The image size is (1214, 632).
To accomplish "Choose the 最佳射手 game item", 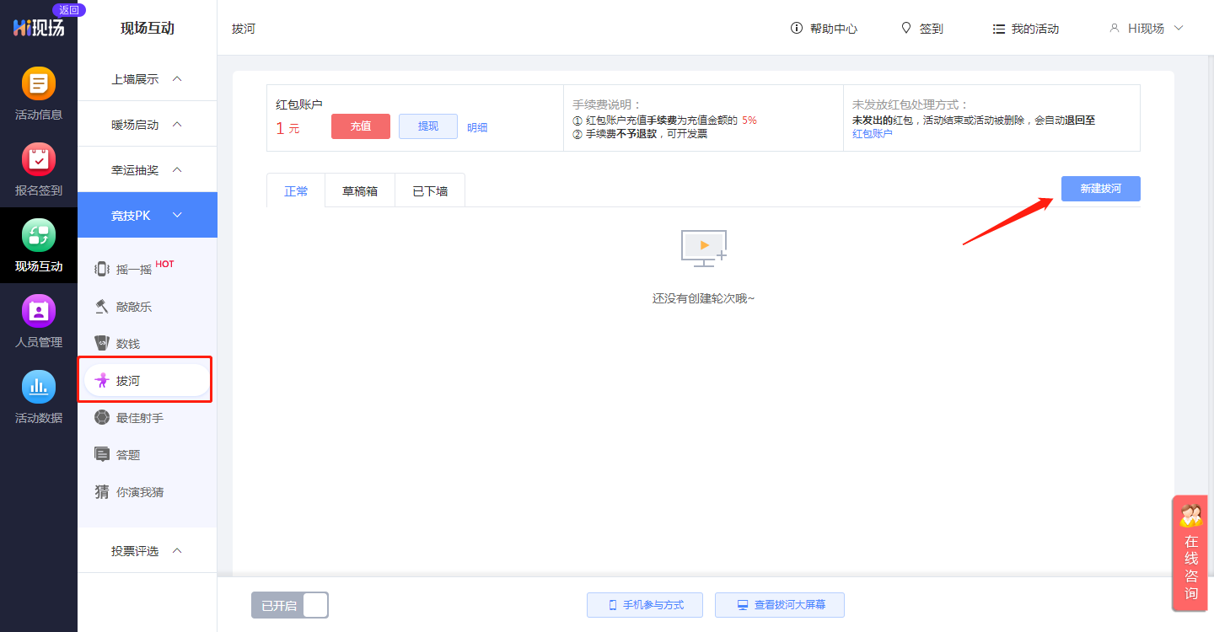I will 139,418.
